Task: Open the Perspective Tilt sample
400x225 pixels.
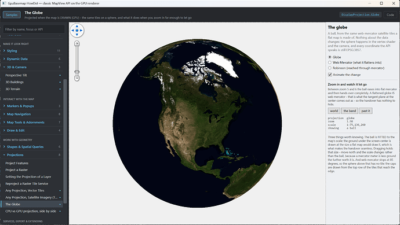Action: coord(32,75)
